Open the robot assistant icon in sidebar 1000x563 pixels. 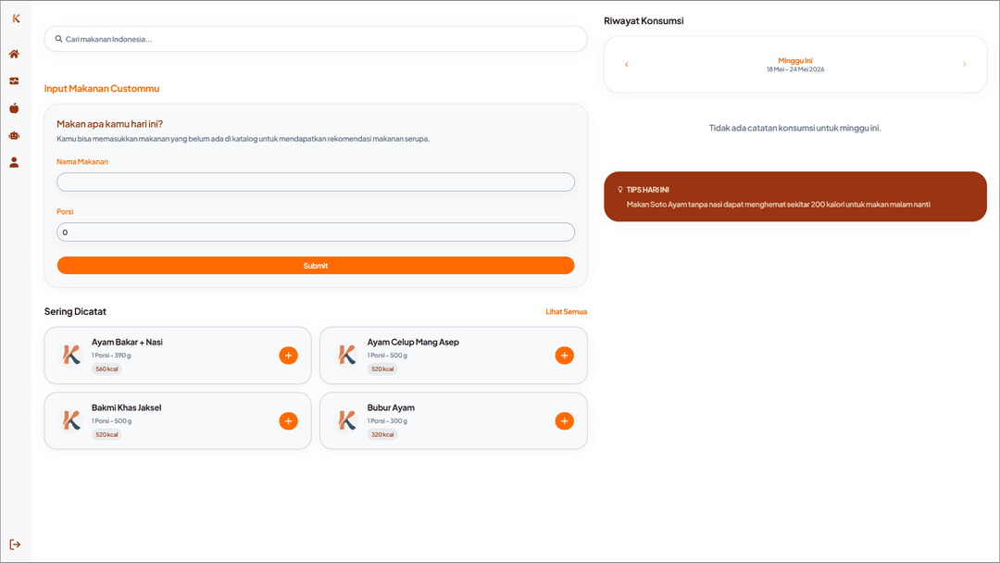(x=14, y=135)
